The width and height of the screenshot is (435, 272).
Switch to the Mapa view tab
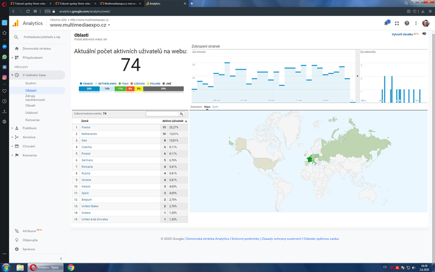207,107
